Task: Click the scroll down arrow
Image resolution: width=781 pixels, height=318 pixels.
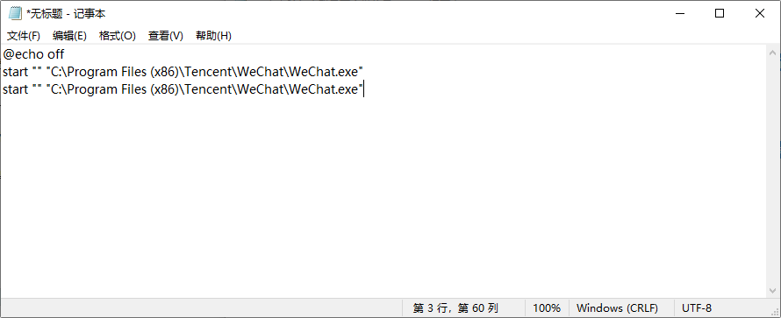Action: (x=772, y=290)
